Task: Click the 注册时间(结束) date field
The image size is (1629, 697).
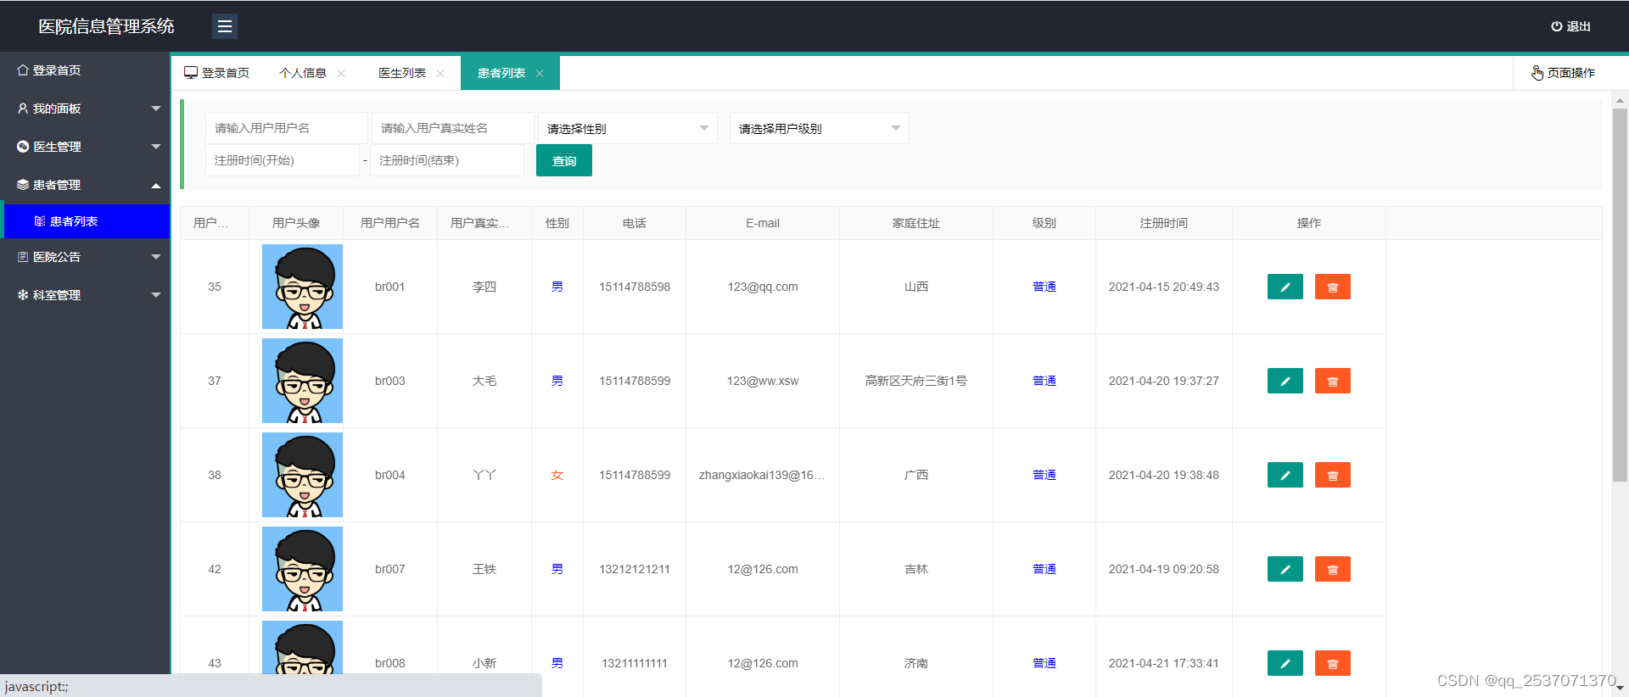Action: coord(447,160)
